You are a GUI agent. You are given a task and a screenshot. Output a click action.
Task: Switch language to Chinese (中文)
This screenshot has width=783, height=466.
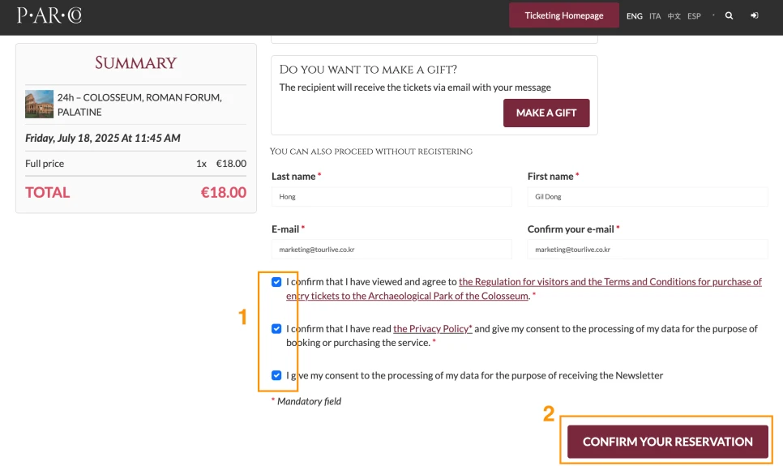point(674,16)
